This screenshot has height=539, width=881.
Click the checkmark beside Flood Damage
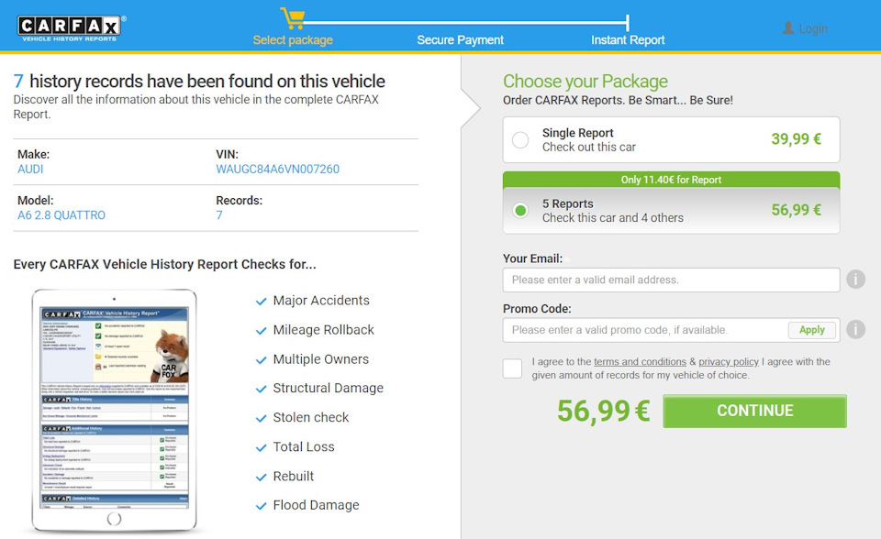[x=261, y=506]
